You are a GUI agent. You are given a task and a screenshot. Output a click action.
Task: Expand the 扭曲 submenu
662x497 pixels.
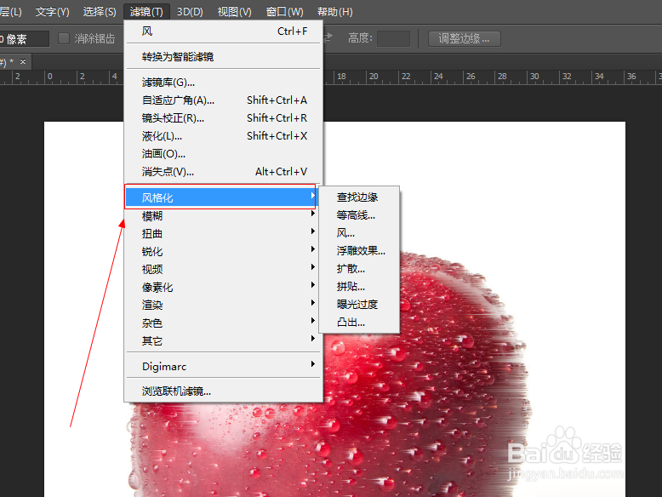pyautogui.click(x=223, y=233)
